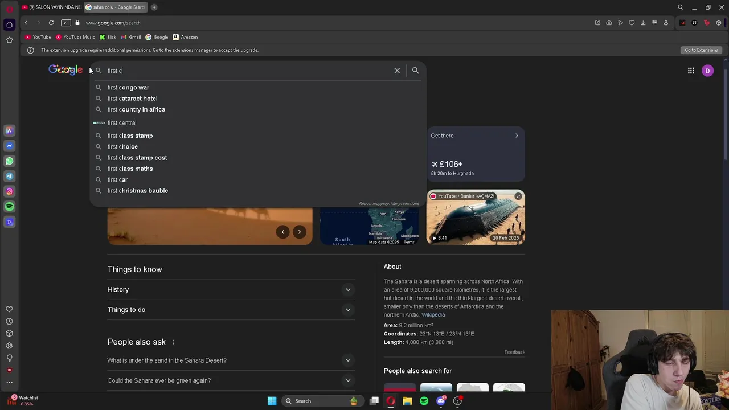Select suggestion 'first central'

point(258,123)
